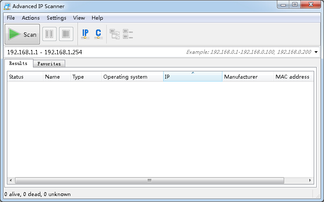Click the IP range toolbar icon
Image resolution: width=324 pixels, height=202 pixels.
click(85, 34)
